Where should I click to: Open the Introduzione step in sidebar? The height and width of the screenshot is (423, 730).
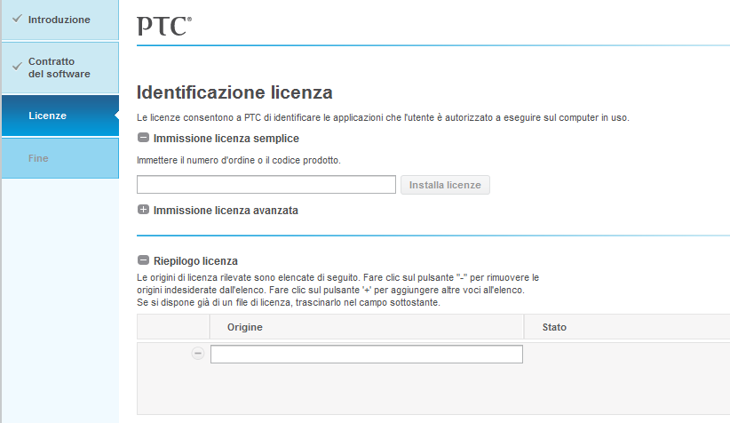60,20
